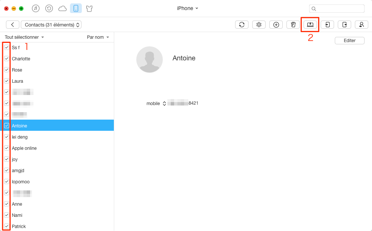Select the lopomoo contact name
The image size is (372, 231).
point(21,182)
